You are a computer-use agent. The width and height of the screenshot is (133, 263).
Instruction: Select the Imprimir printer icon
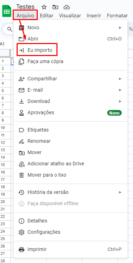pyautogui.click(x=22, y=249)
